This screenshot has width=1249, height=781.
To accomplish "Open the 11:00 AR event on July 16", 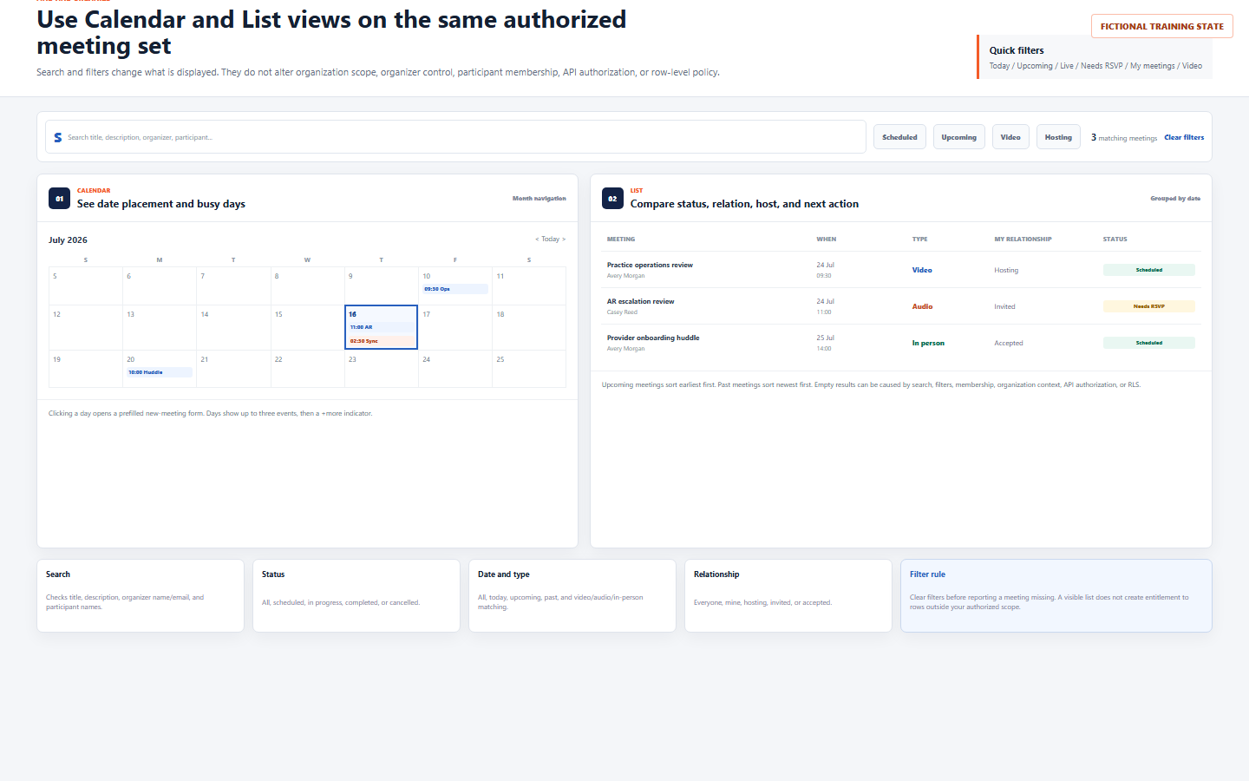I will pos(381,327).
